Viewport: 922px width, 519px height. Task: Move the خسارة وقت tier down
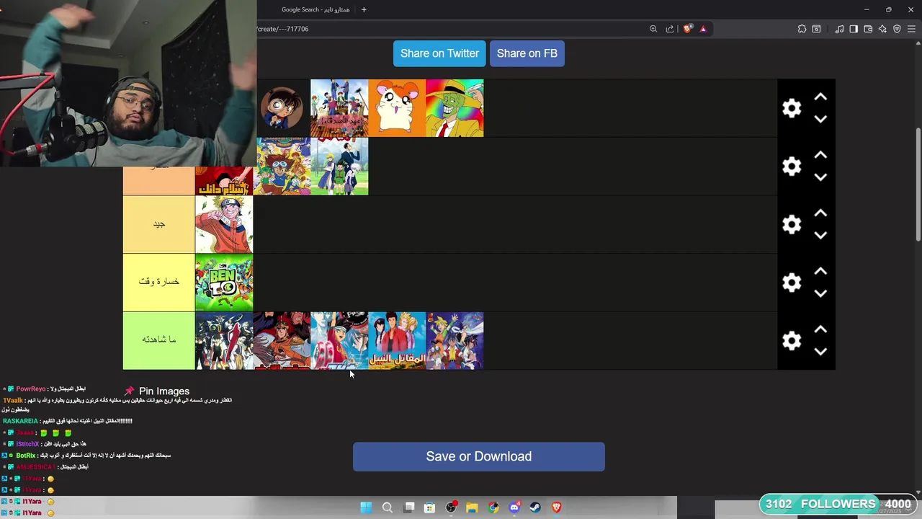820,293
